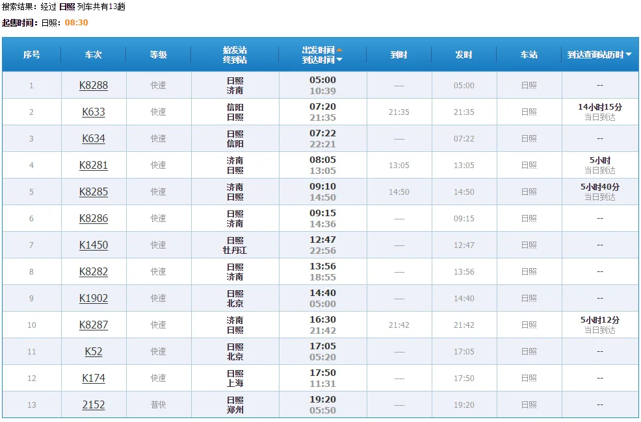Click the 车次 column header
Image resolution: width=641 pixels, height=422 pixels.
click(x=93, y=55)
